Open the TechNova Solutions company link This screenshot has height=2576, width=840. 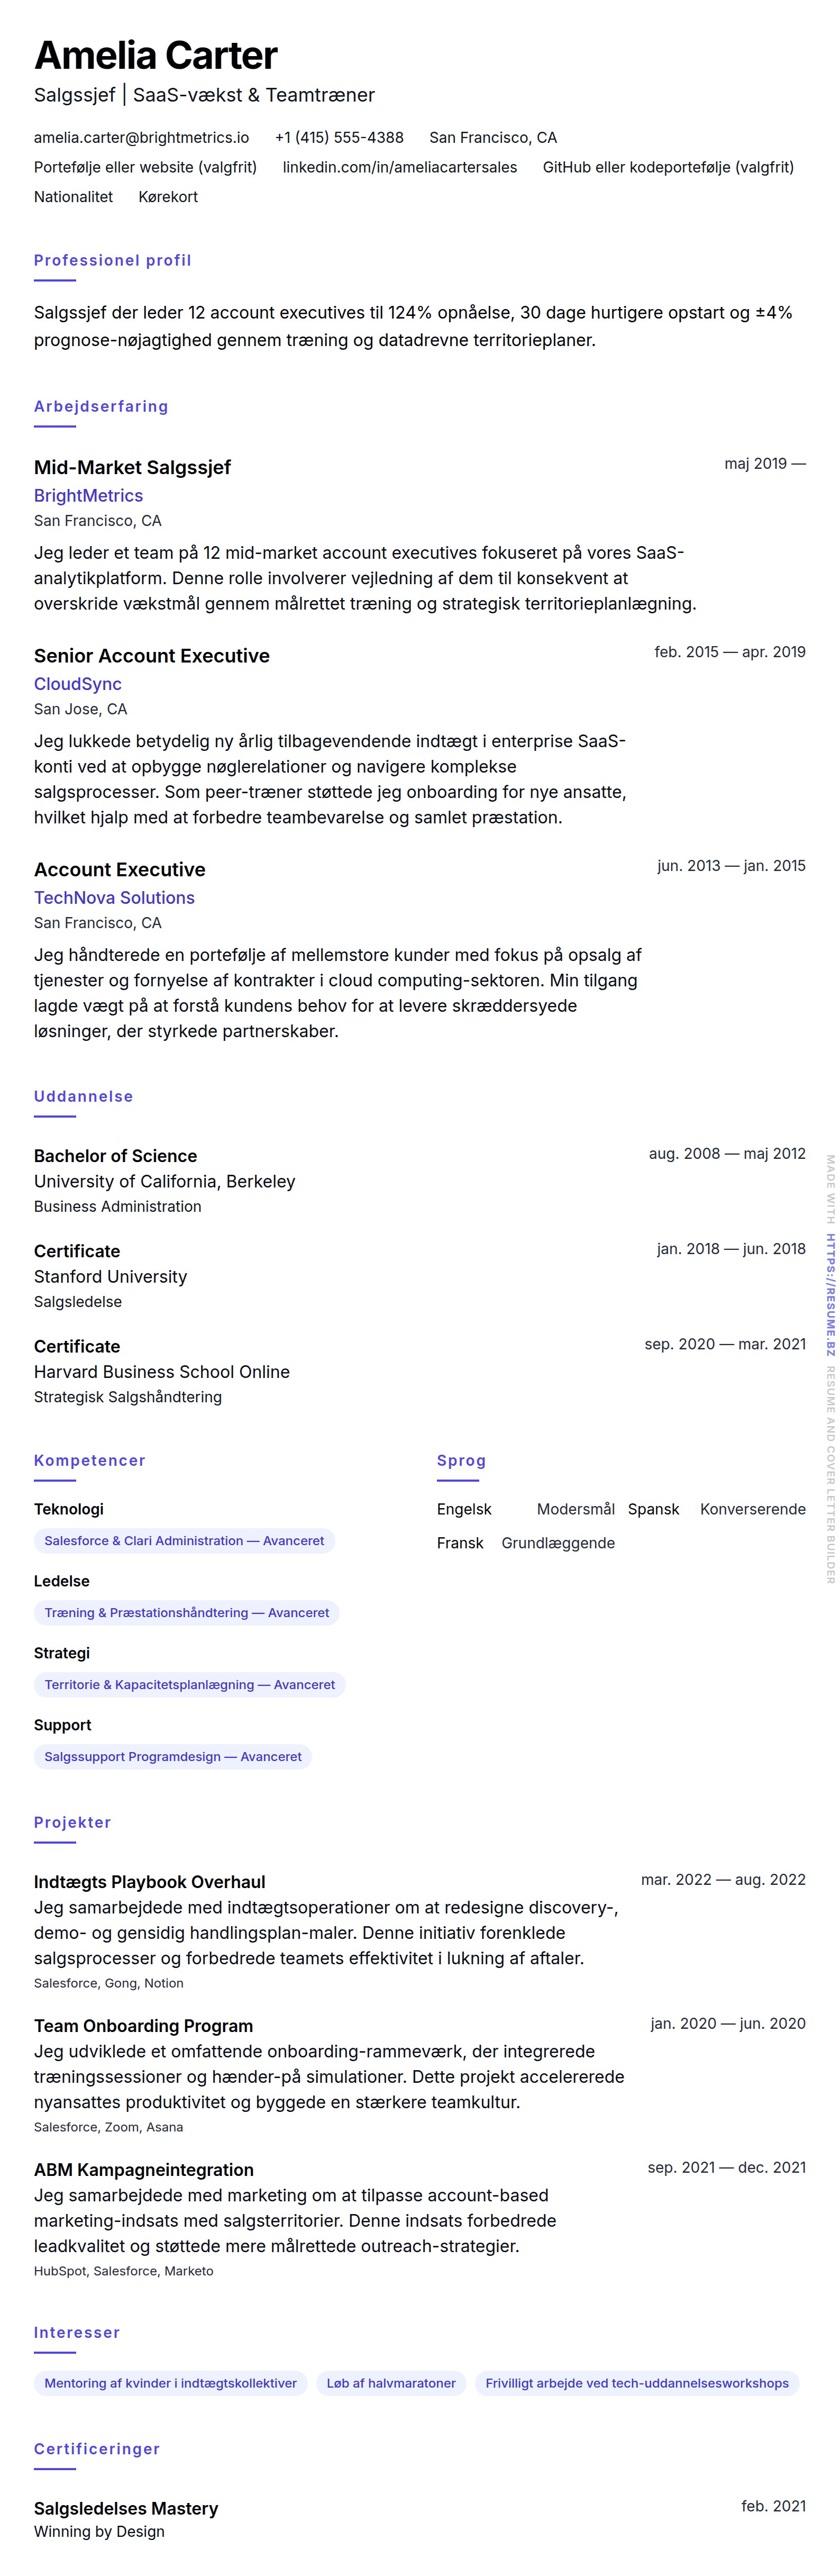114,898
